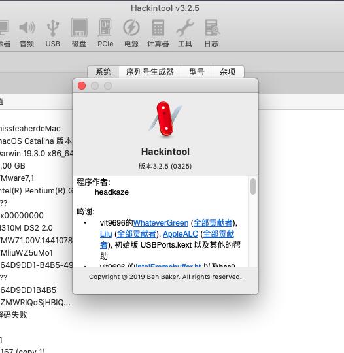The height and width of the screenshot is (353, 344).
Task: Select the 64D9DD1-B4B5-49 row
Action: coord(36,265)
